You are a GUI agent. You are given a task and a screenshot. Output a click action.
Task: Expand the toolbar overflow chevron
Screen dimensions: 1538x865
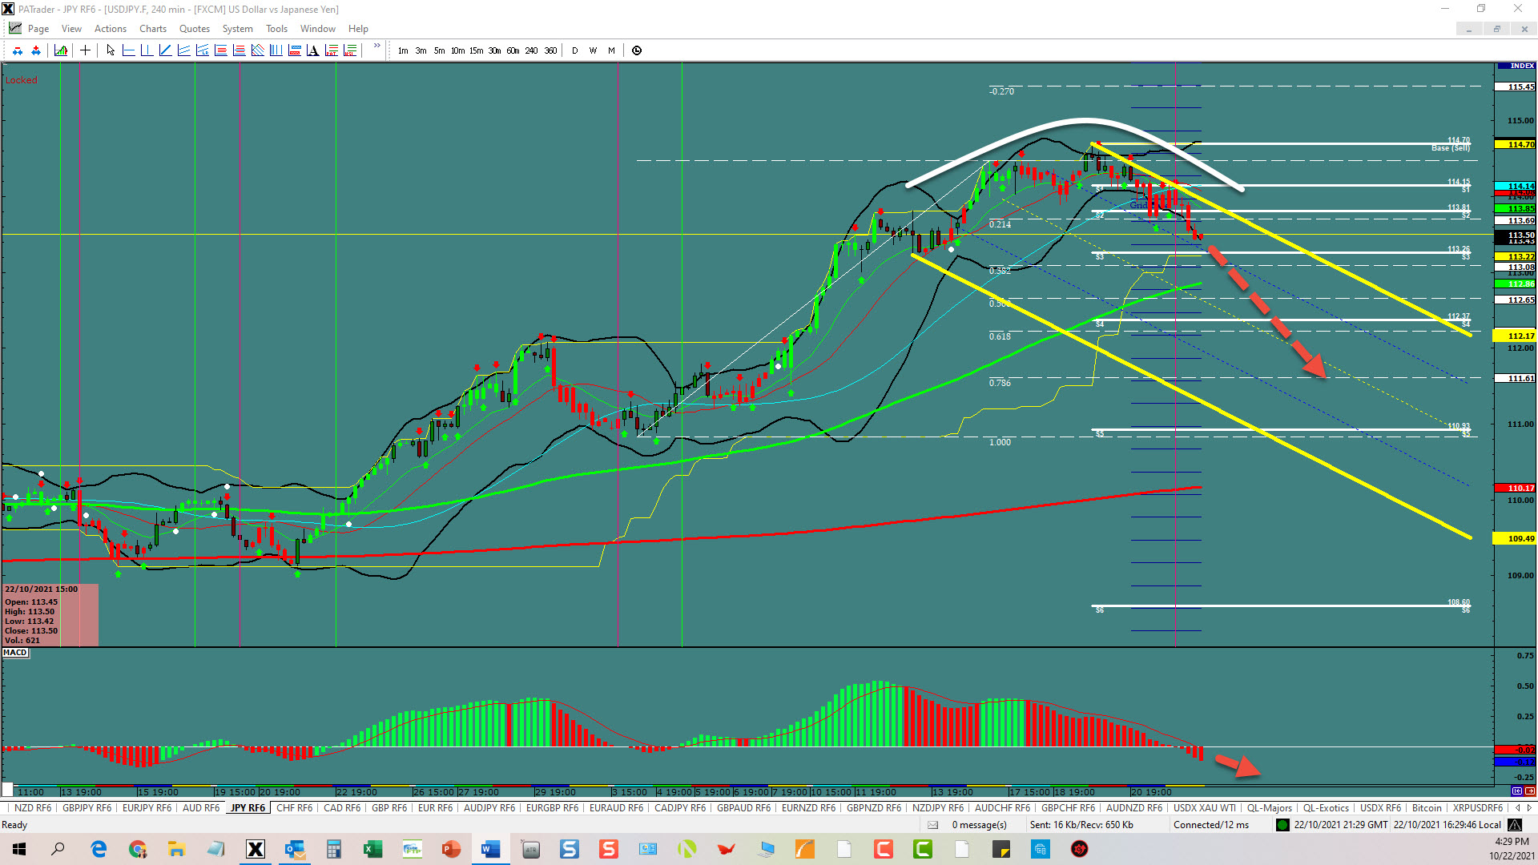coord(377,46)
